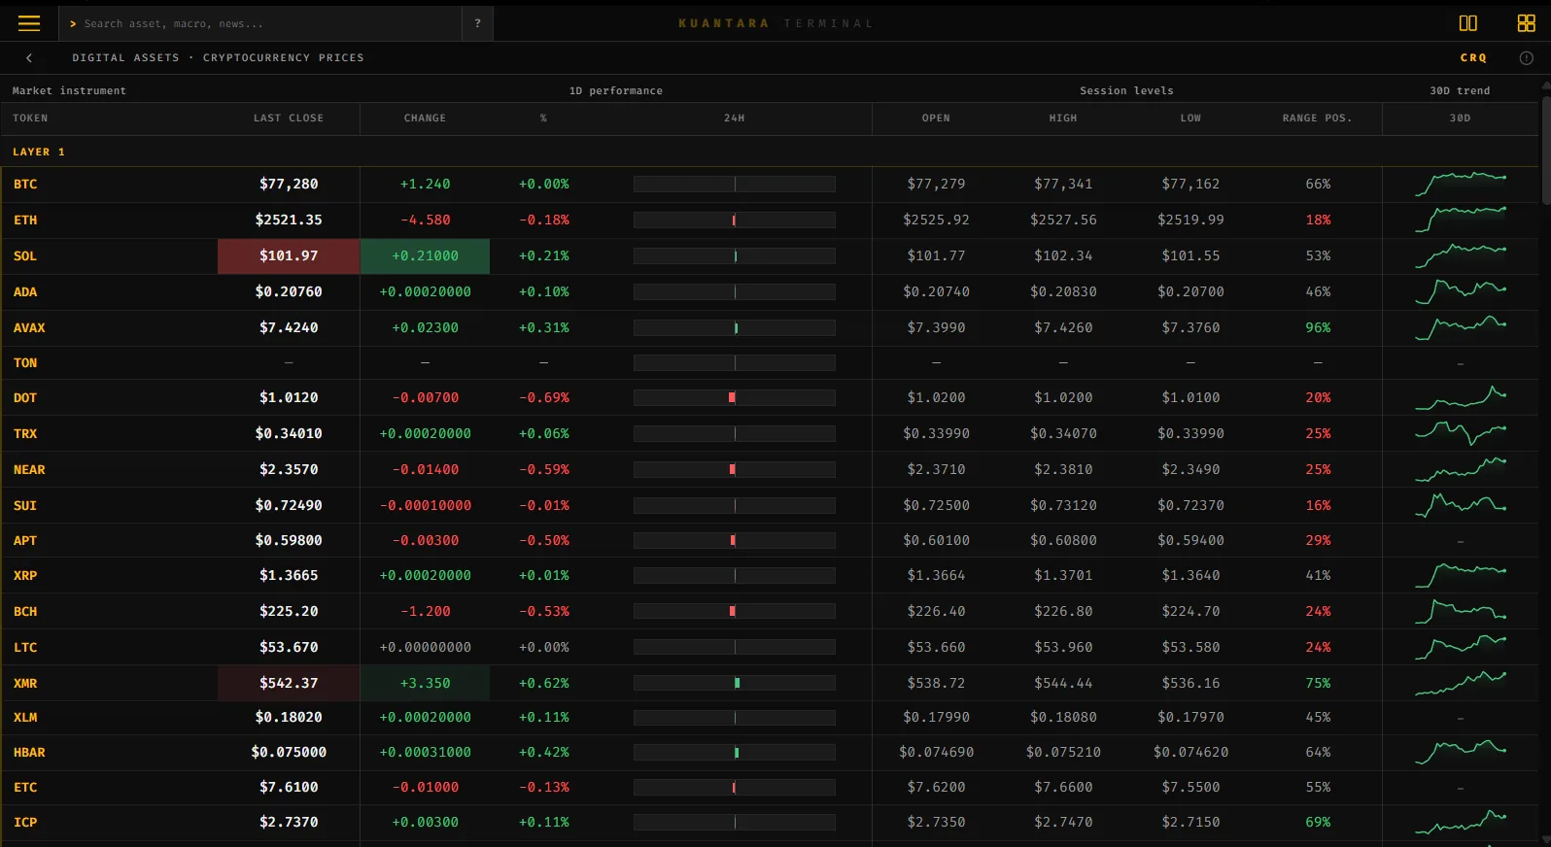Sort by 30D column header
Screen dimensions: 1551x847
[1460, 119]
